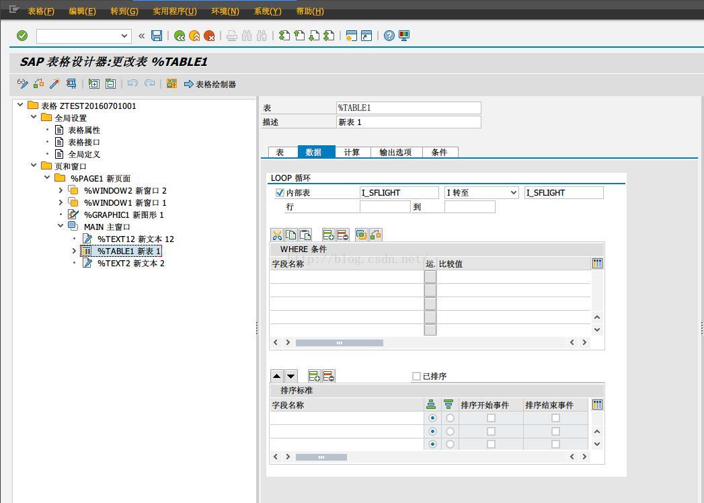The image size is (704, 503).
Task: Click the green Enter checkmark icon
Action: (22, 36)
